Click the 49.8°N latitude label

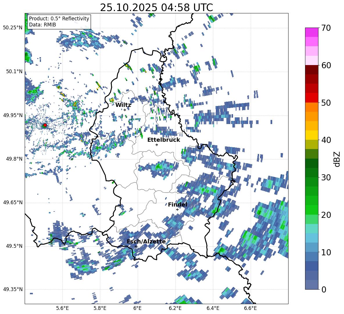pyautogui.click(x=14, y=159)
